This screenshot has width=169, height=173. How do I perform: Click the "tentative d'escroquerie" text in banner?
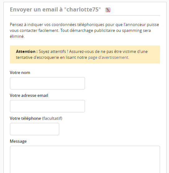point(38,57)
